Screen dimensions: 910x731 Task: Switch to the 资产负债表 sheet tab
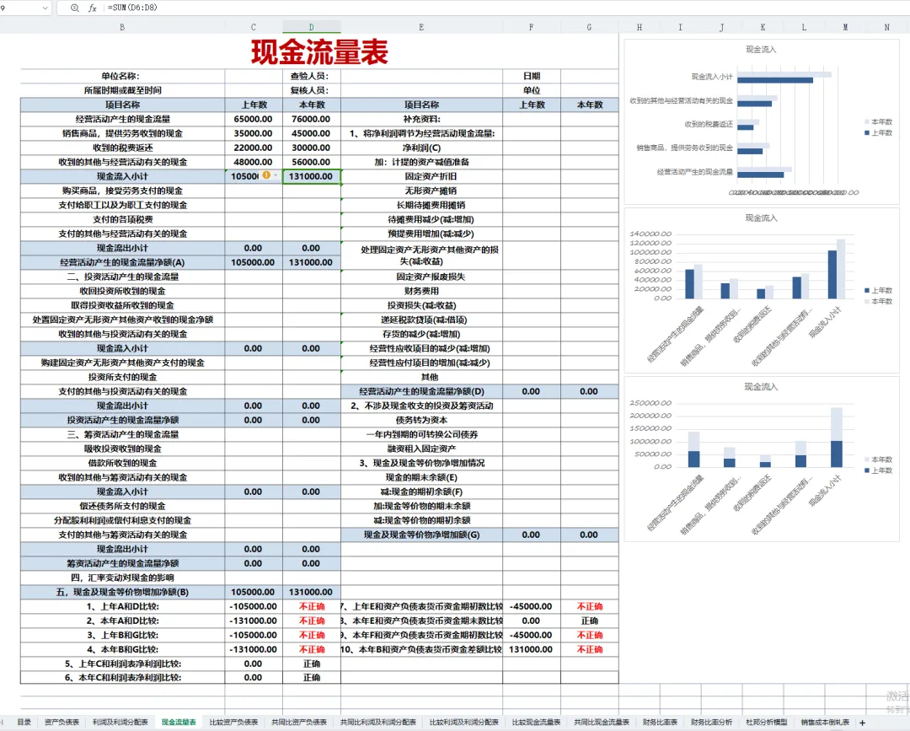coord(62,723)
